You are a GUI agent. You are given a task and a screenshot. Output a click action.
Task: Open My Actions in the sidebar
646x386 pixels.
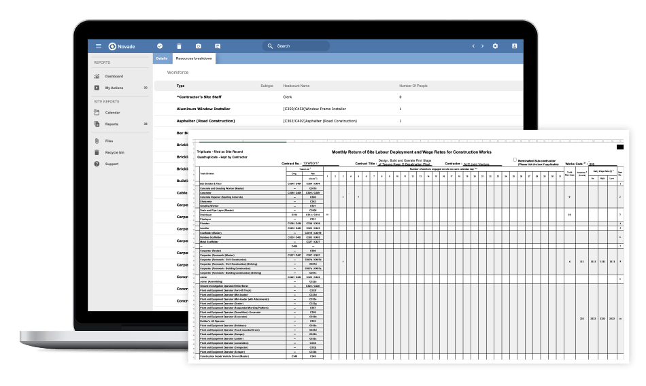tap(114, 88)
